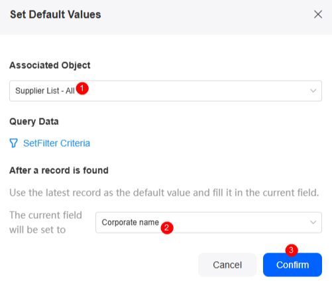Viewport: 332px width, 281px height.
Task: Click the Set Default Values title
Action: tap(56, 15)
